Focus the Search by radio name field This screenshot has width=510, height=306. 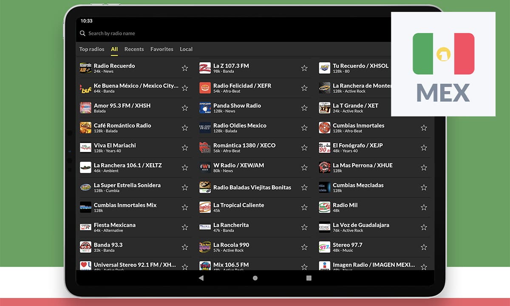[x=234, y=33]
